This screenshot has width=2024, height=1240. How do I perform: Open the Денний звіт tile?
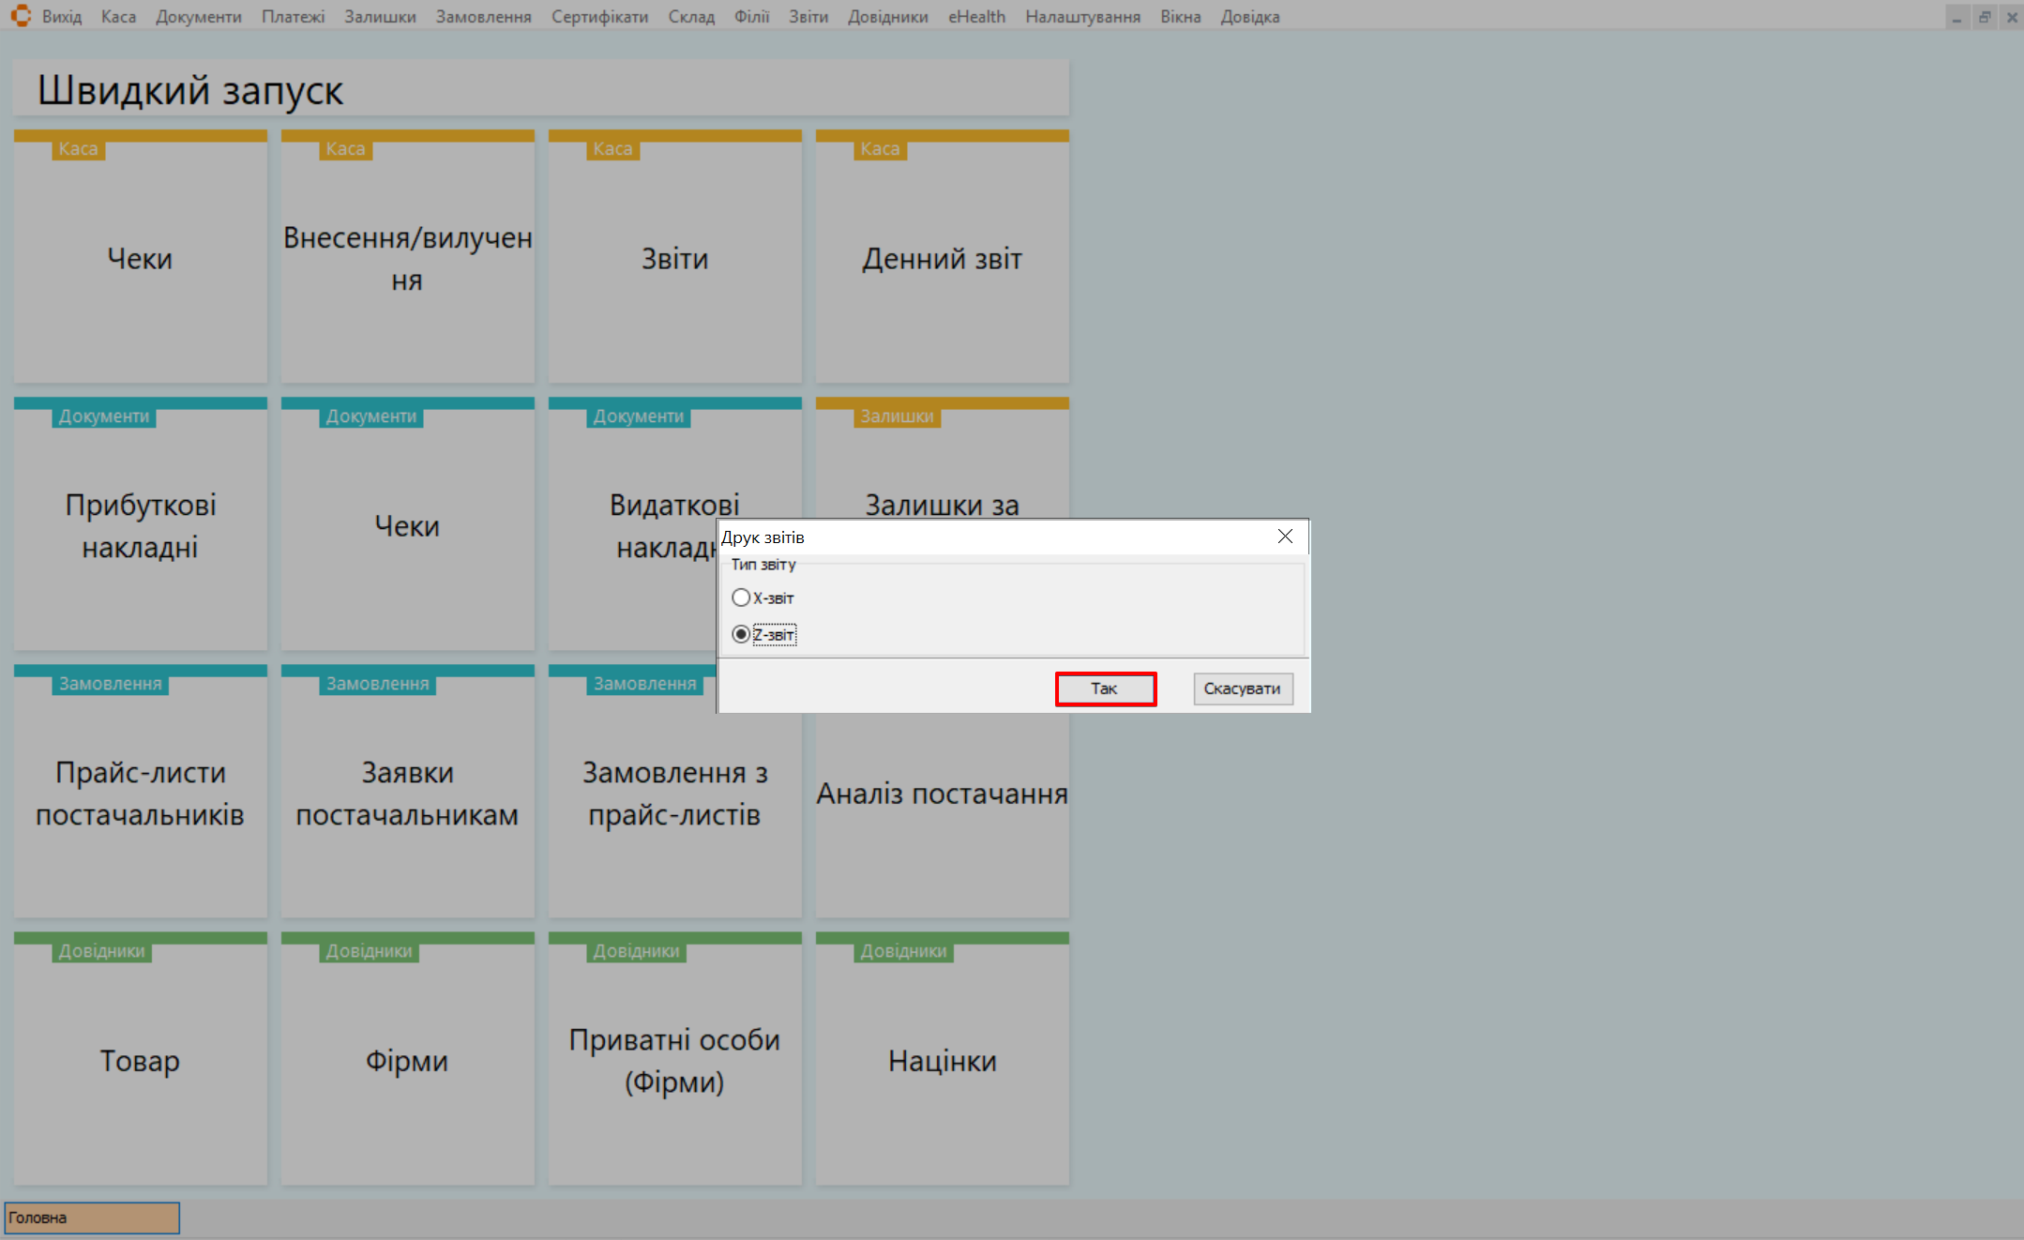coord(942,258)
